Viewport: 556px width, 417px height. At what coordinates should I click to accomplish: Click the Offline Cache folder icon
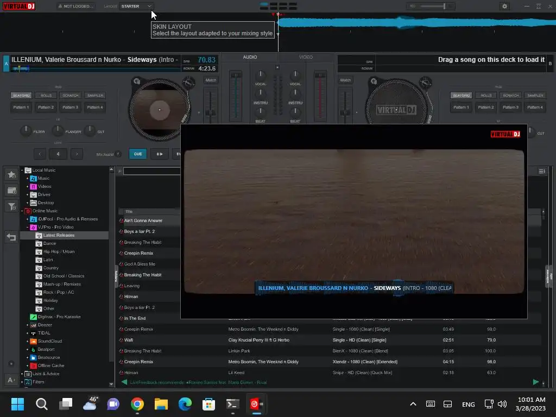(33, 365)
